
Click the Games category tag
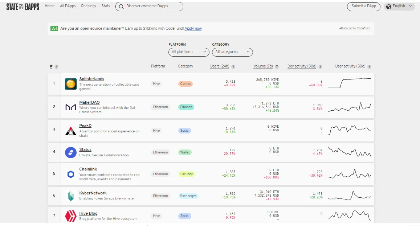(185, 84)
